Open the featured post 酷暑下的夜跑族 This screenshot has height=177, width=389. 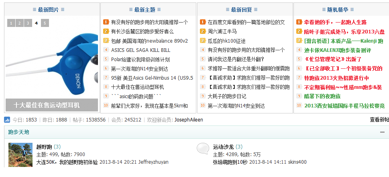click(x=322, y=96)
